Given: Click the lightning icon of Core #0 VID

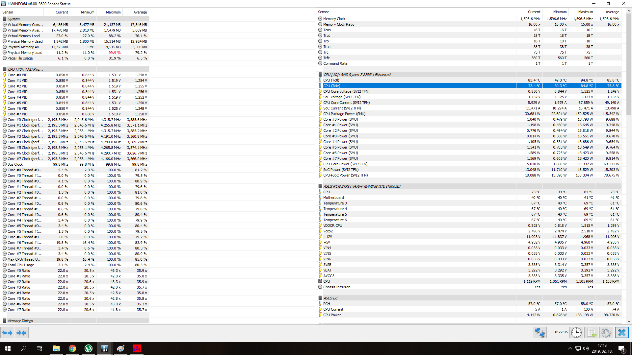Looking at the screenshot, I should 5,75.
